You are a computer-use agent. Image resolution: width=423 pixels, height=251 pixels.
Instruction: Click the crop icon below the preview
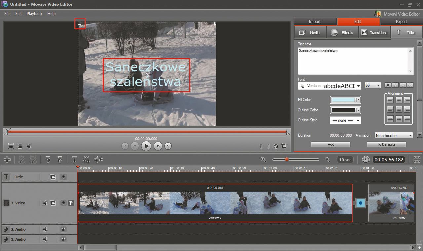pos(284,146)
